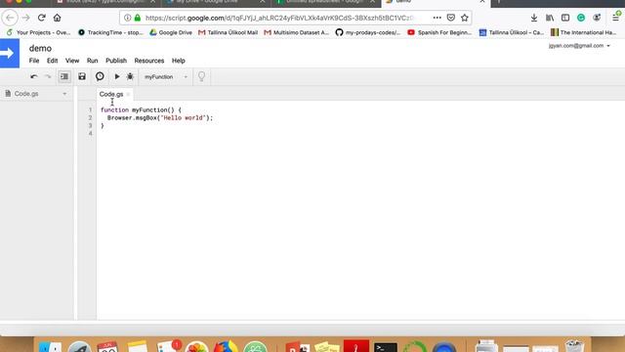Open Calendar from the Dock
Image resolution: width=625 pixels, height=352 pixels.
click(107, 346)
